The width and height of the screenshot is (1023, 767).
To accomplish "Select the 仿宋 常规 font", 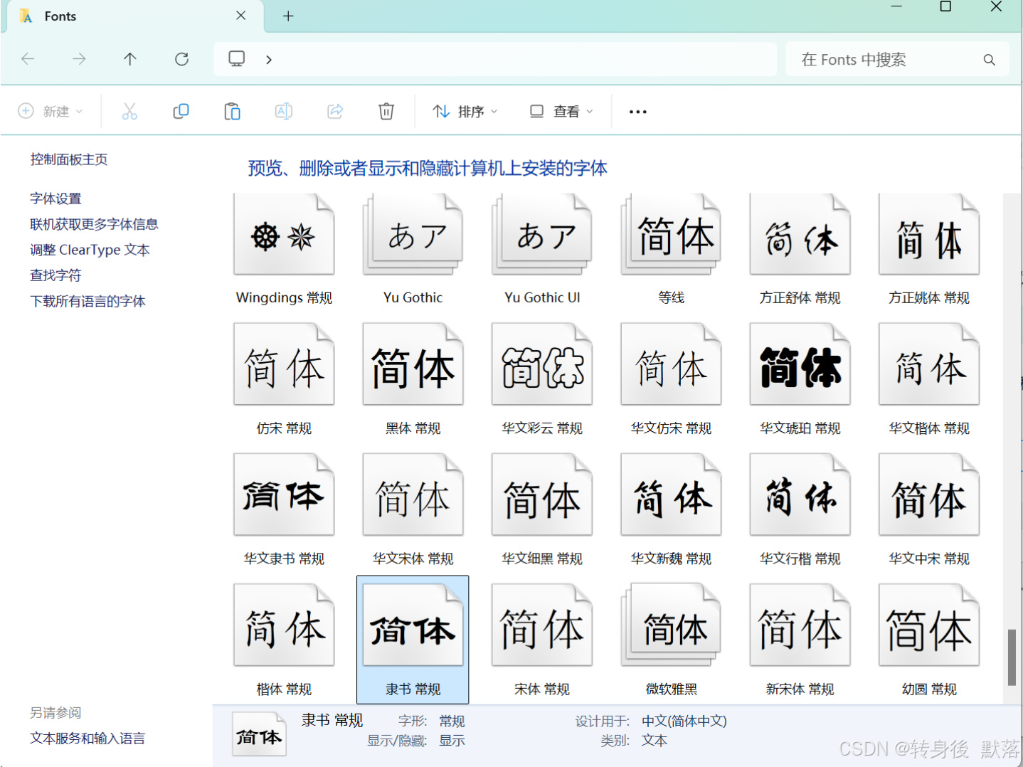I will pos(284,379).
